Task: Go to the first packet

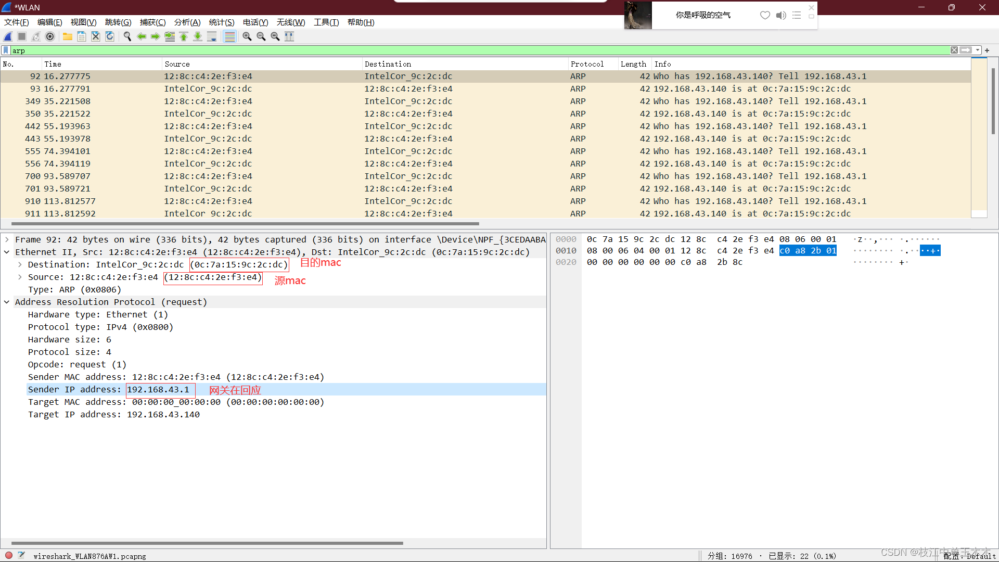Action: pyautogui.click(x=184, y=36)
